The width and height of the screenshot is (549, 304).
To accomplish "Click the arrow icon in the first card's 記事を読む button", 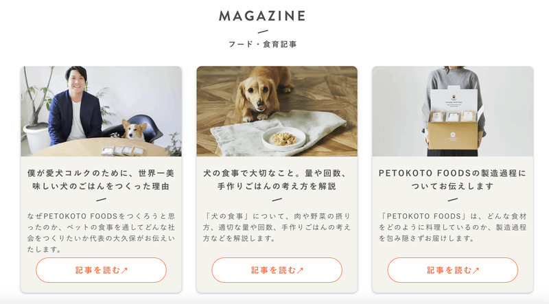I will (124, 270).
